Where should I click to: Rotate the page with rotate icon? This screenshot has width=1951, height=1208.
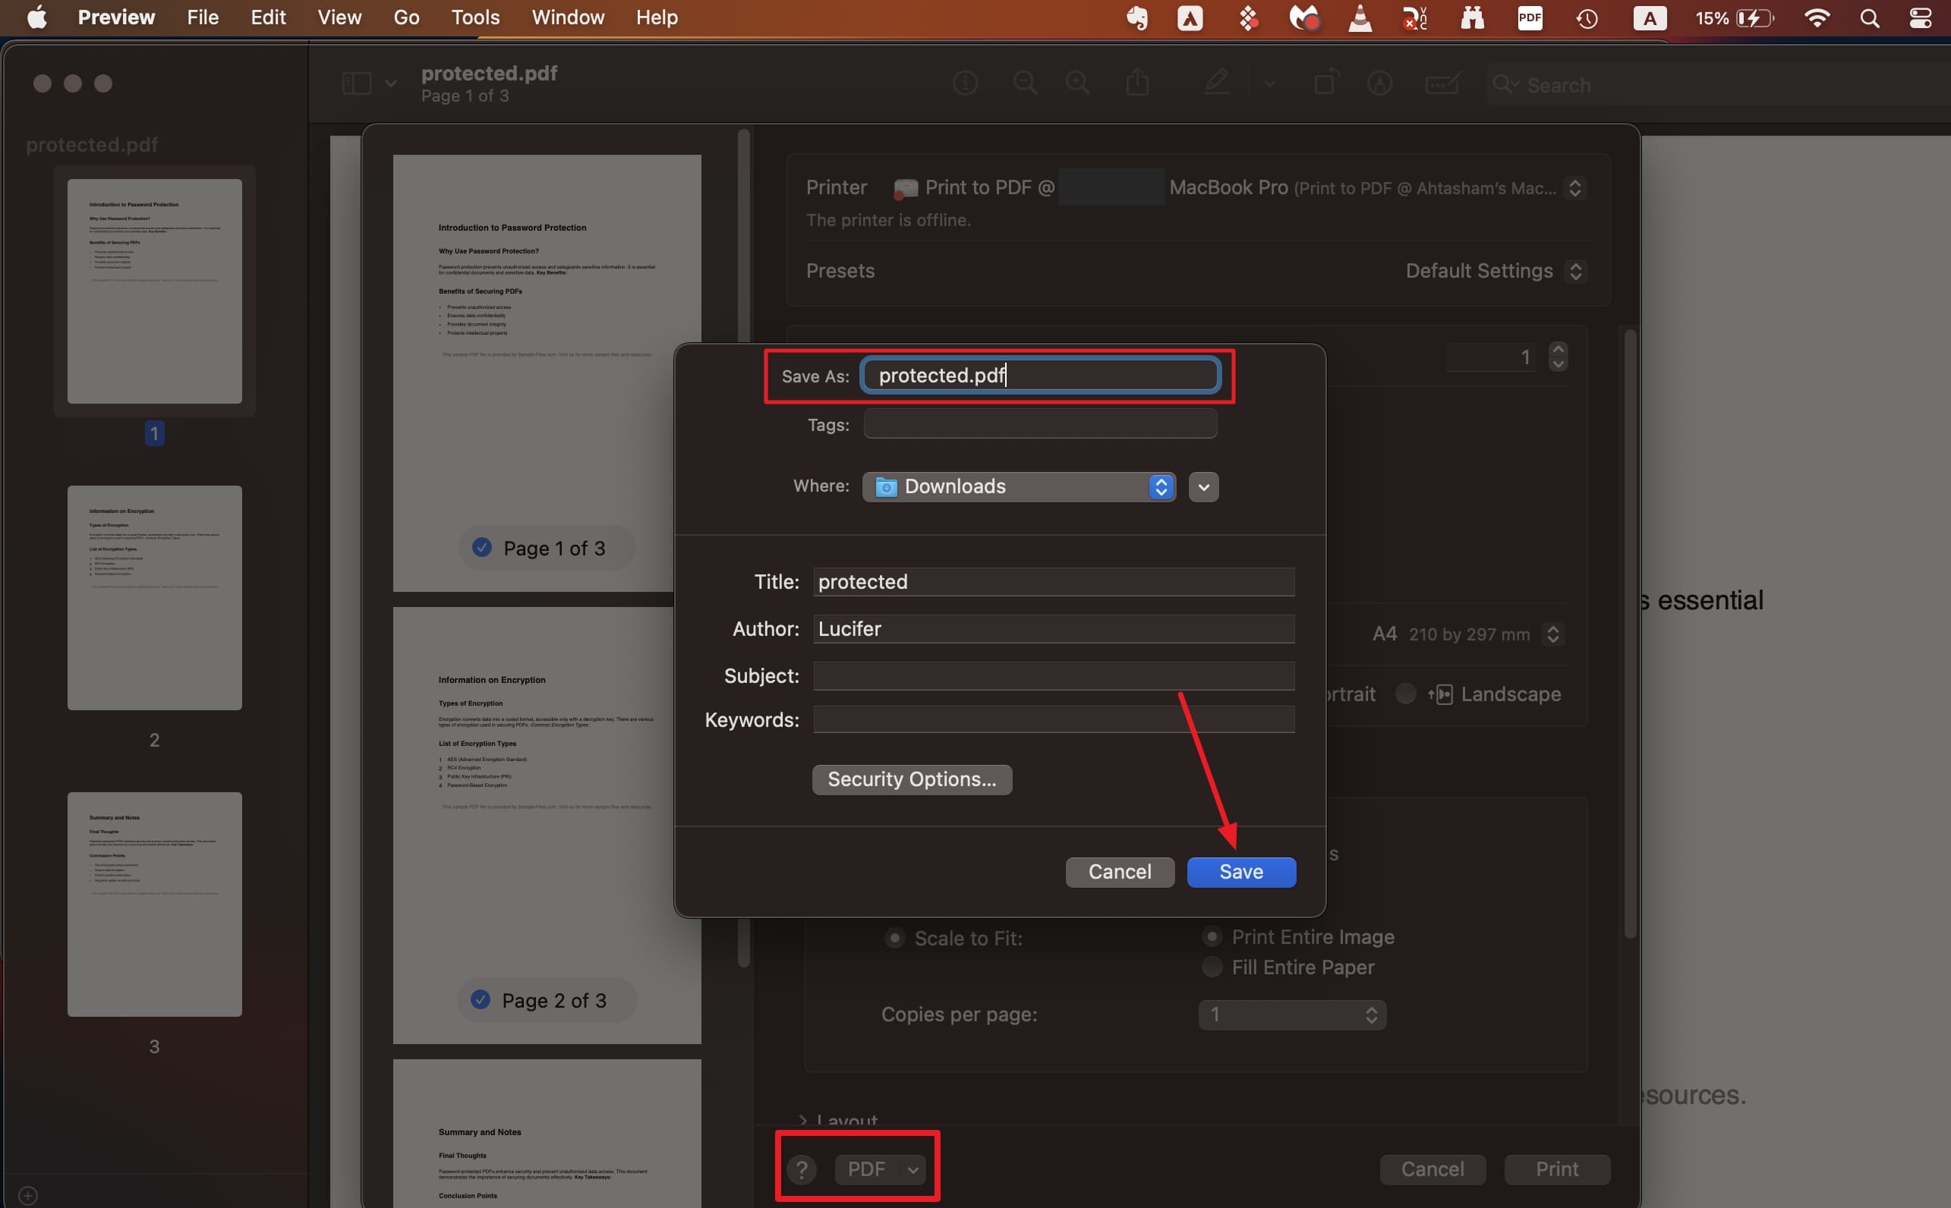1326,82
